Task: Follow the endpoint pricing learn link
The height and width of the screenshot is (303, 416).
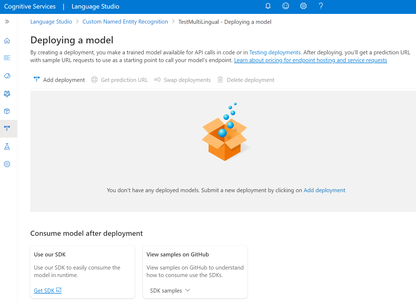Action: (311, 60)
